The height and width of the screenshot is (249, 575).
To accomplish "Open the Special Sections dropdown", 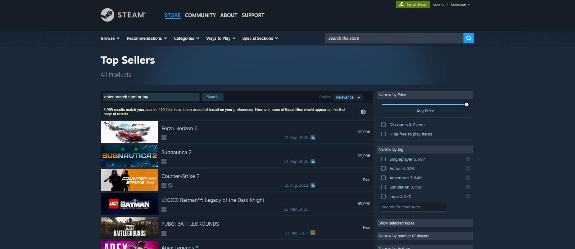I will pyautogui.click(x=260, y=38).
